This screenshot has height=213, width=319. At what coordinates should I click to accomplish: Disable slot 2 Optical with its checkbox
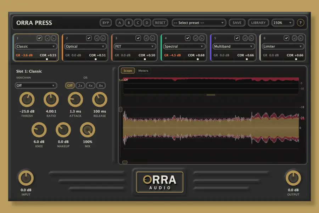(89, 38)
